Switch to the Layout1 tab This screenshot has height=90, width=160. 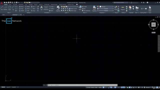[8, 87]
